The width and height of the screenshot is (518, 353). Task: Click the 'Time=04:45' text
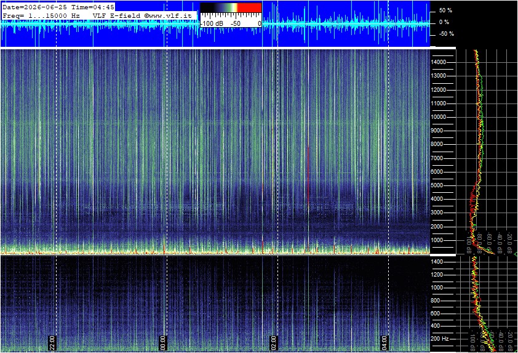tap(93, 7)
